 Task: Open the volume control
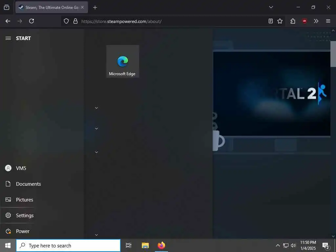tap(293, 245)
